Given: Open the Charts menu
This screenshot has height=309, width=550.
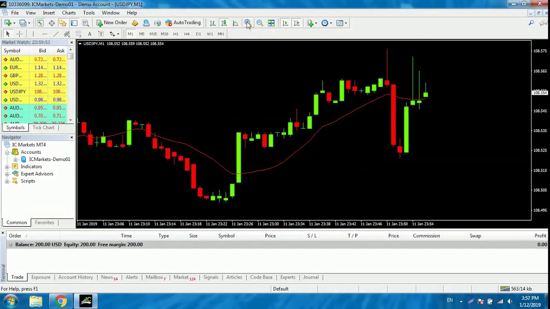Looking at the screenshot, I should [69, 13].
